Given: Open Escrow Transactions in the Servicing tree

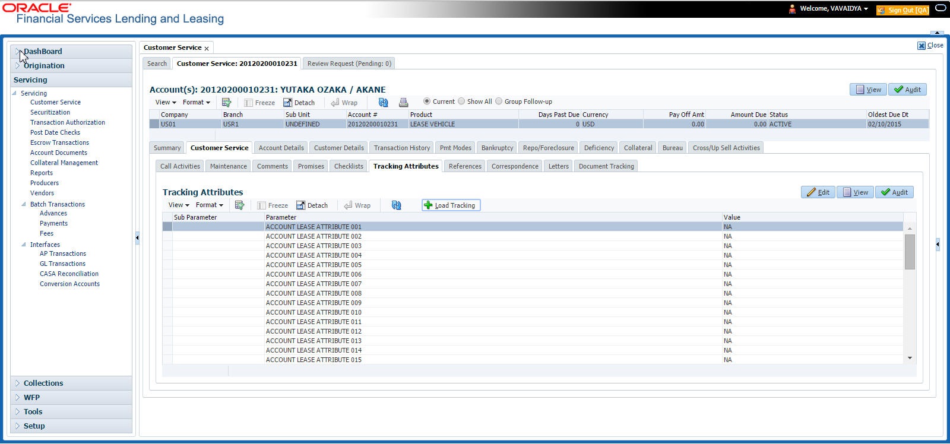Looking at the screenshot, I should coord(59,142).
